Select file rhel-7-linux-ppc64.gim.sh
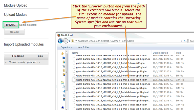The height and width of the screenshot is (110, 194). pos(113,92)
